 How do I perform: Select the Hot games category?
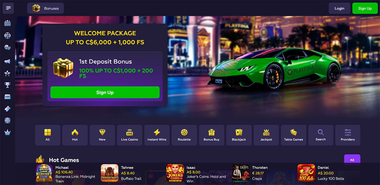click(x=75, y=135)
